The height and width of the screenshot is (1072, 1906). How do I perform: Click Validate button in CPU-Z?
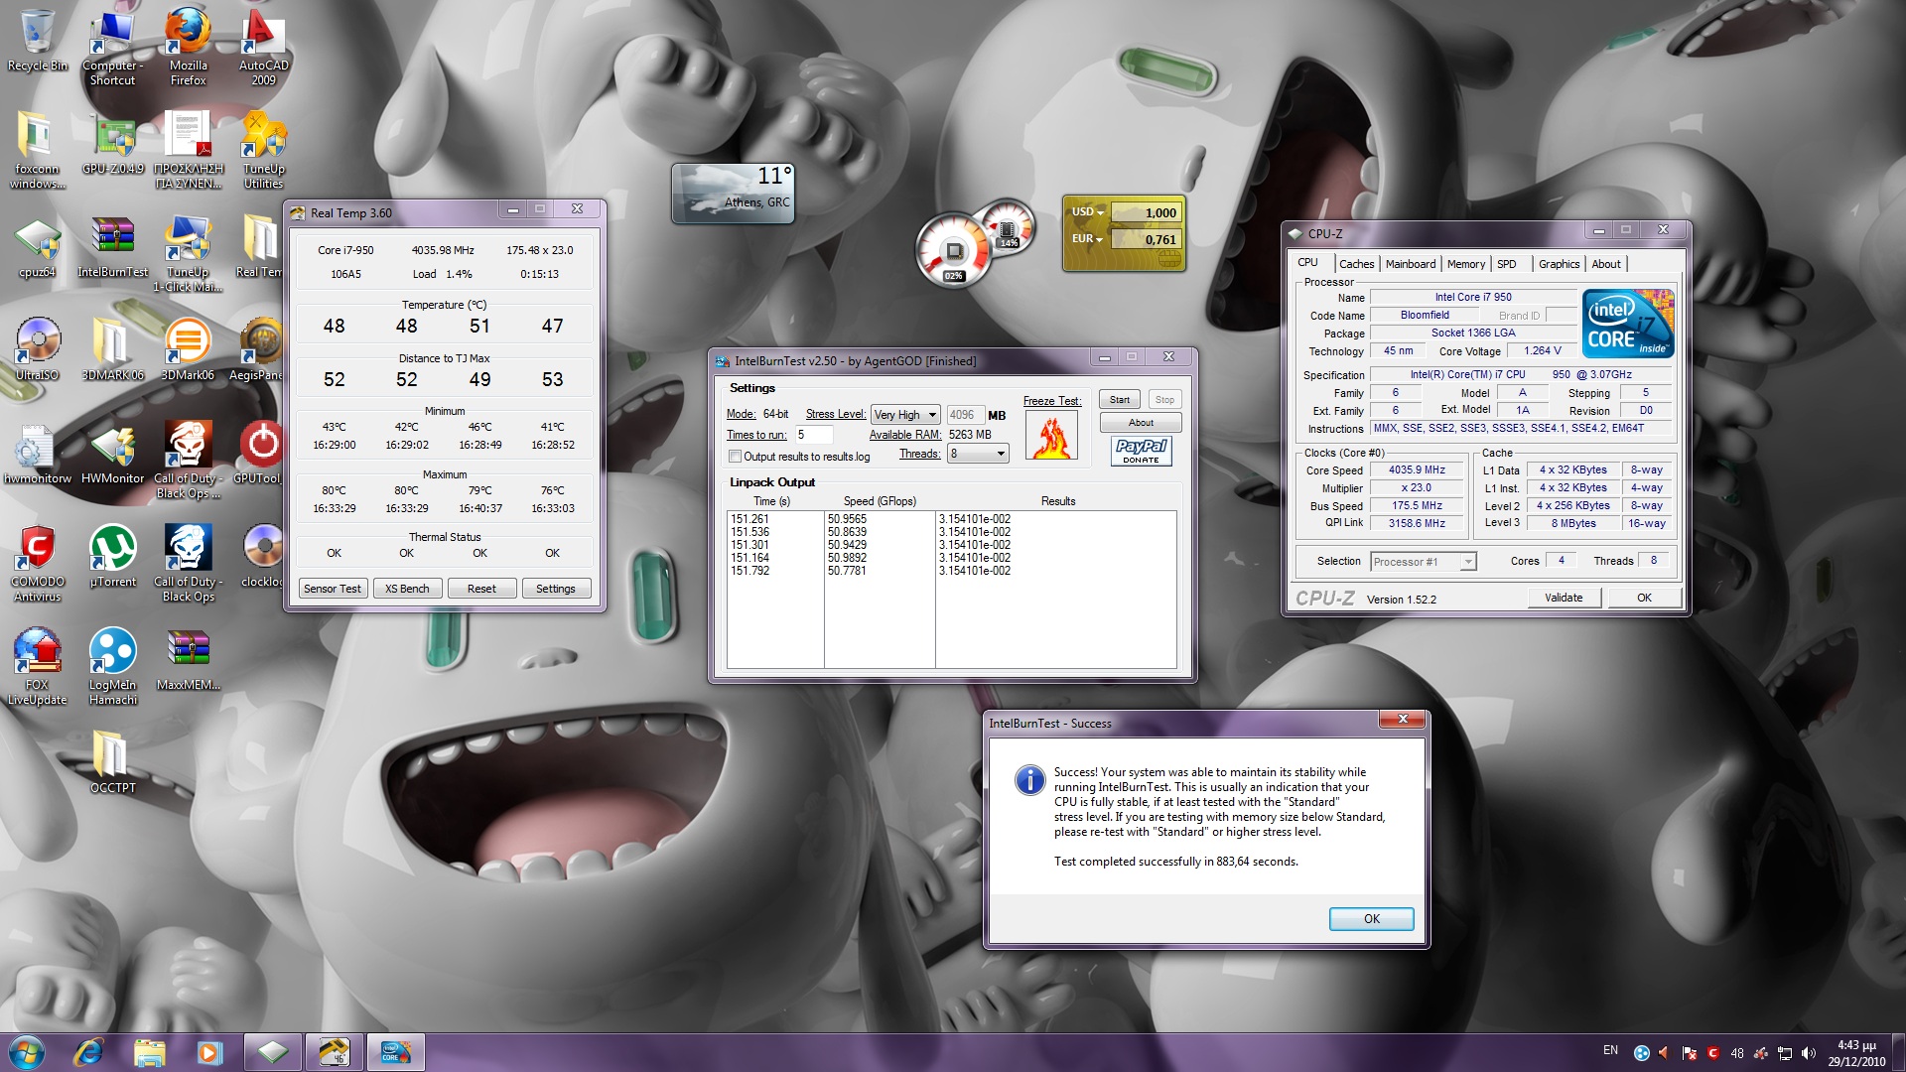[x=1564, y=598]
